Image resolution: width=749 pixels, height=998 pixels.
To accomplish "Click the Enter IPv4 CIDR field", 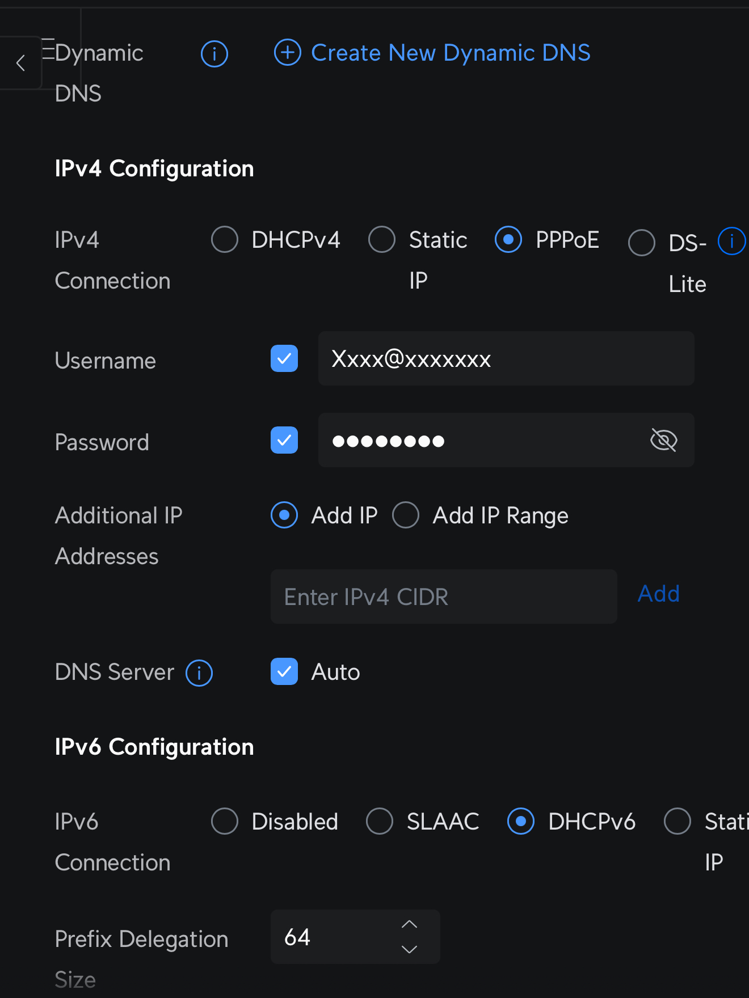I will click(444, 597).
